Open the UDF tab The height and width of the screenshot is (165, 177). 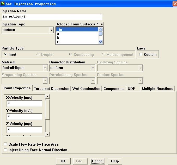click(131, 89)
